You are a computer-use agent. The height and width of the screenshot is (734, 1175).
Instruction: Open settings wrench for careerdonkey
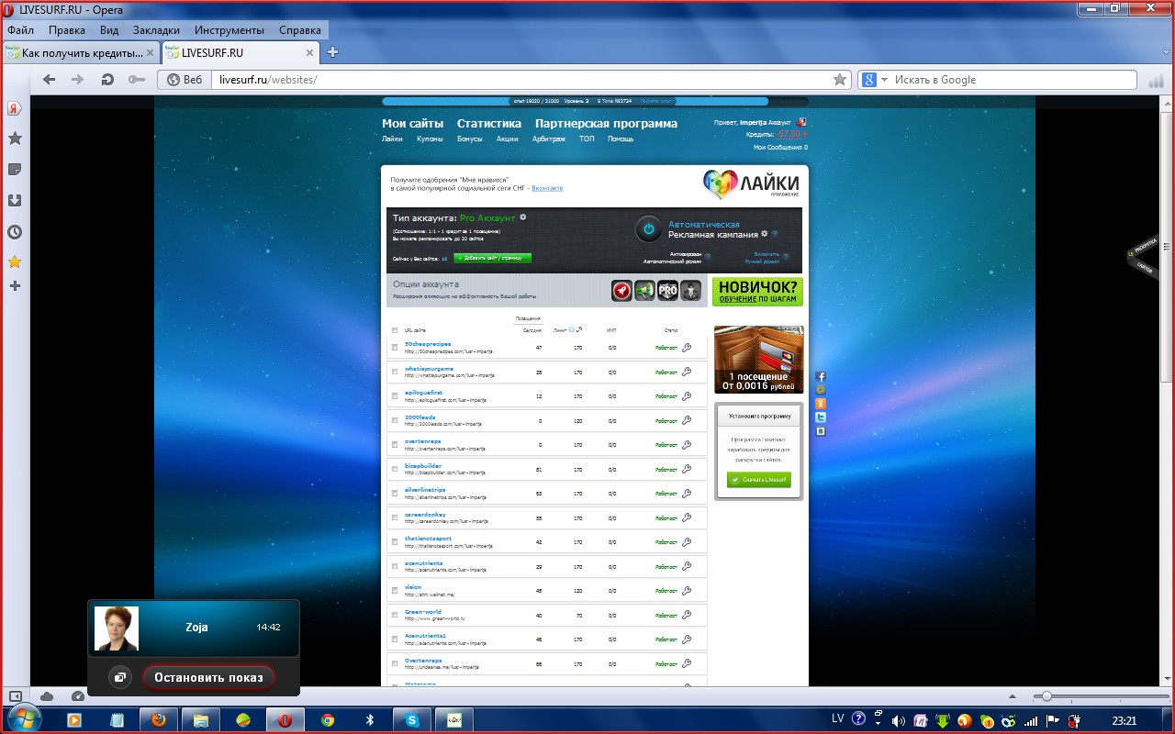click(687, 517)
